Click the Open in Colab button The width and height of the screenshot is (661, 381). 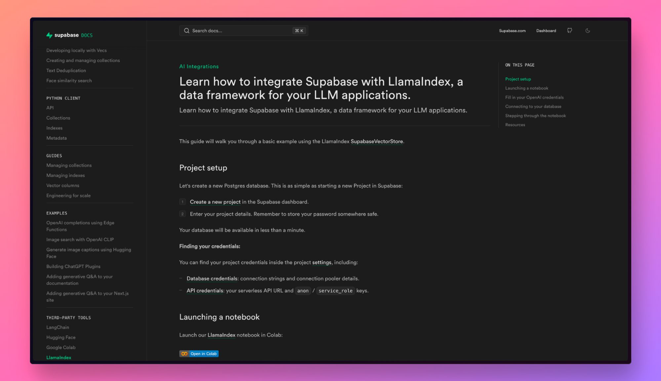(x=199, y=354)
